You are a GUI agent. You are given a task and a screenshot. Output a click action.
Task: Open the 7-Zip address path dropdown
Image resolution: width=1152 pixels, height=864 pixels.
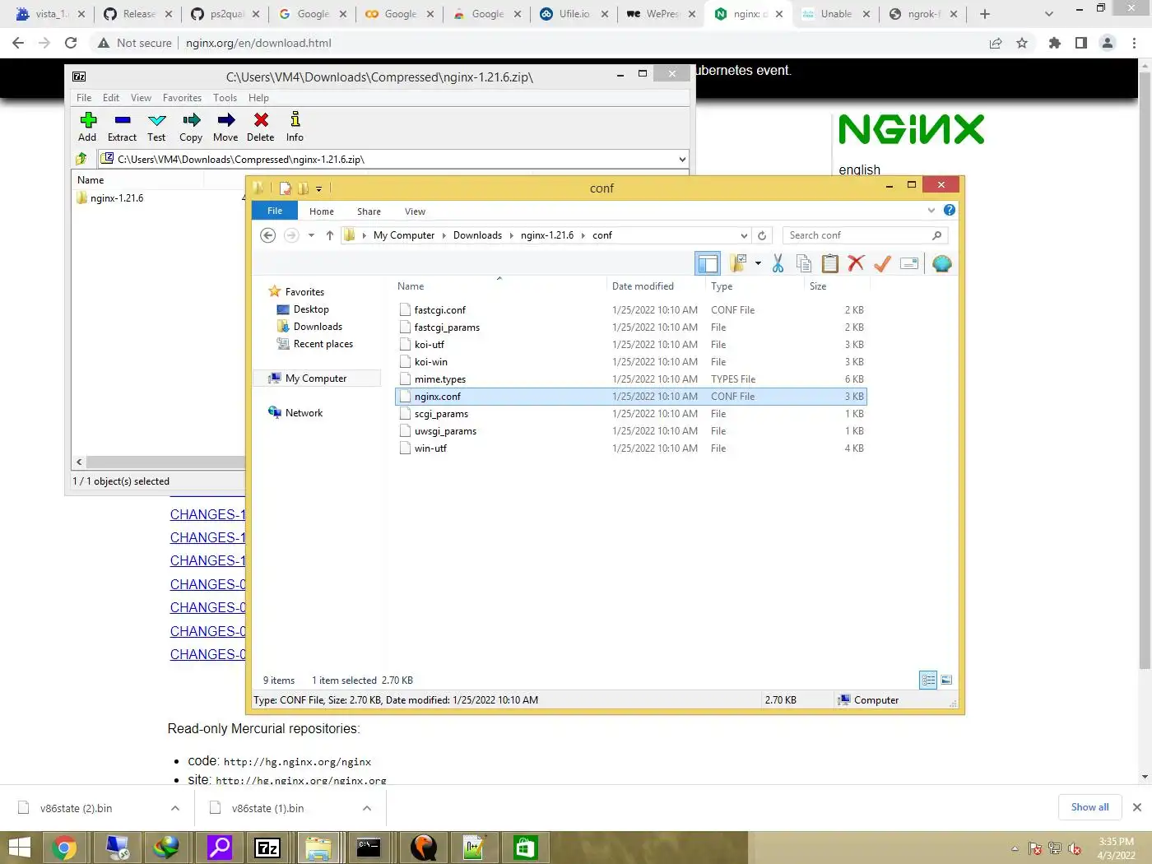pyautogui.click(x=682, y=159)
